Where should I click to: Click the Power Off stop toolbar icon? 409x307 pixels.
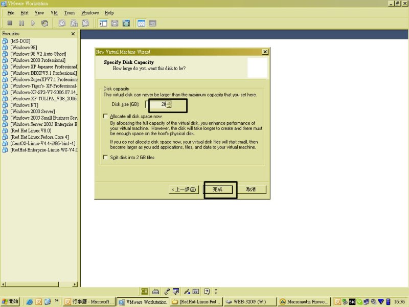click(10, 23)
